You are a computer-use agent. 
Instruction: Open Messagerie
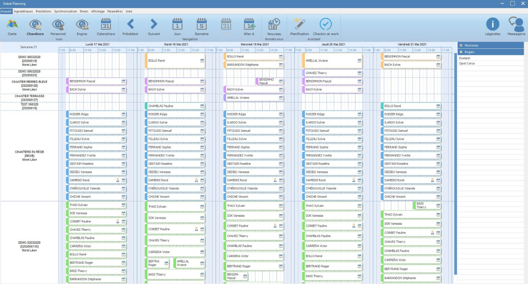click(x=516, y=26)
